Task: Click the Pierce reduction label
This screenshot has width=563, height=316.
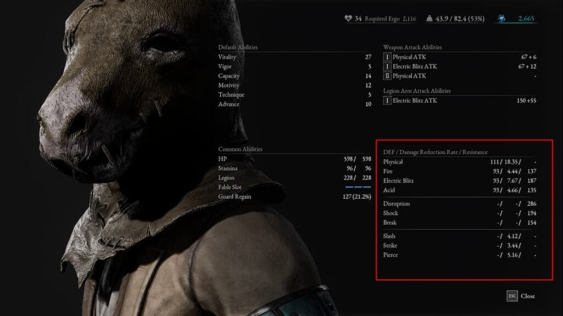Action: [390, 255]
